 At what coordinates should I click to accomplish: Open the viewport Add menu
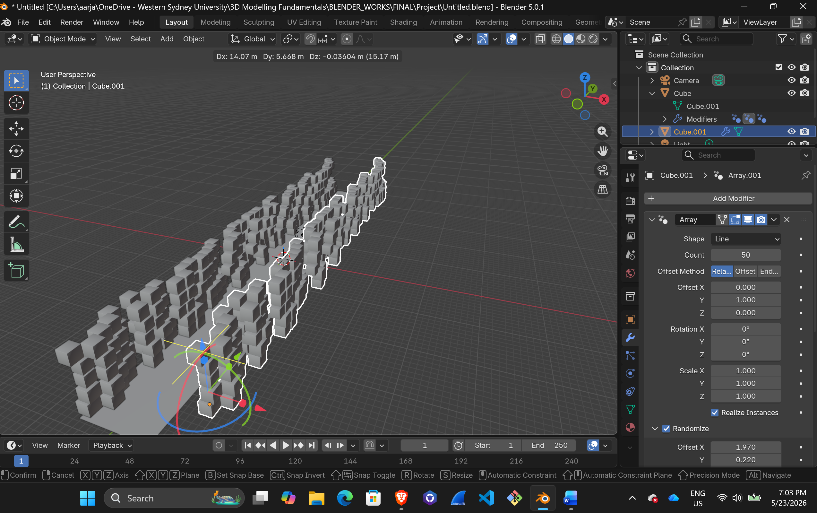(167, 39)
